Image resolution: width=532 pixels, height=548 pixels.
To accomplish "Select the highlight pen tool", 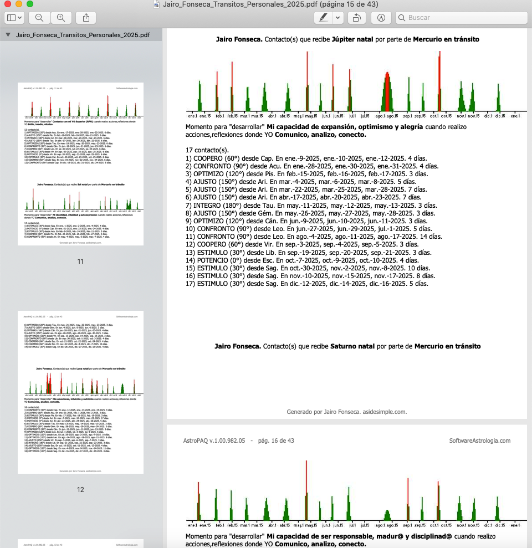I will tap(323, 18).
